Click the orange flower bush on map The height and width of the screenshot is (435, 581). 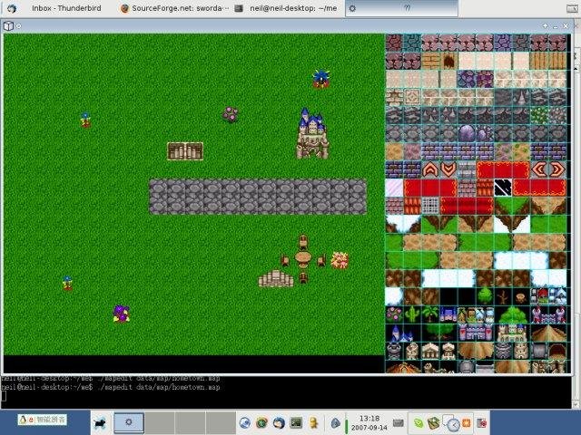[340, 260]
